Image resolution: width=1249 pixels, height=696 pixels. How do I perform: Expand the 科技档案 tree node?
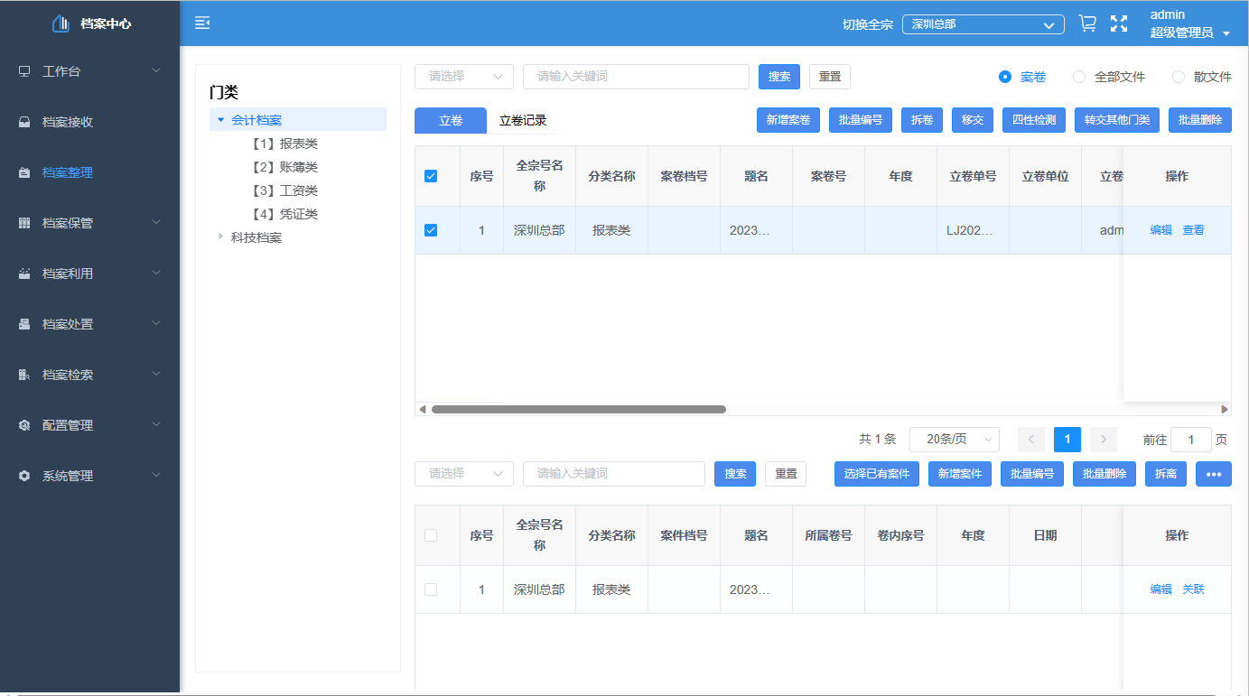[x=221, y=237]
